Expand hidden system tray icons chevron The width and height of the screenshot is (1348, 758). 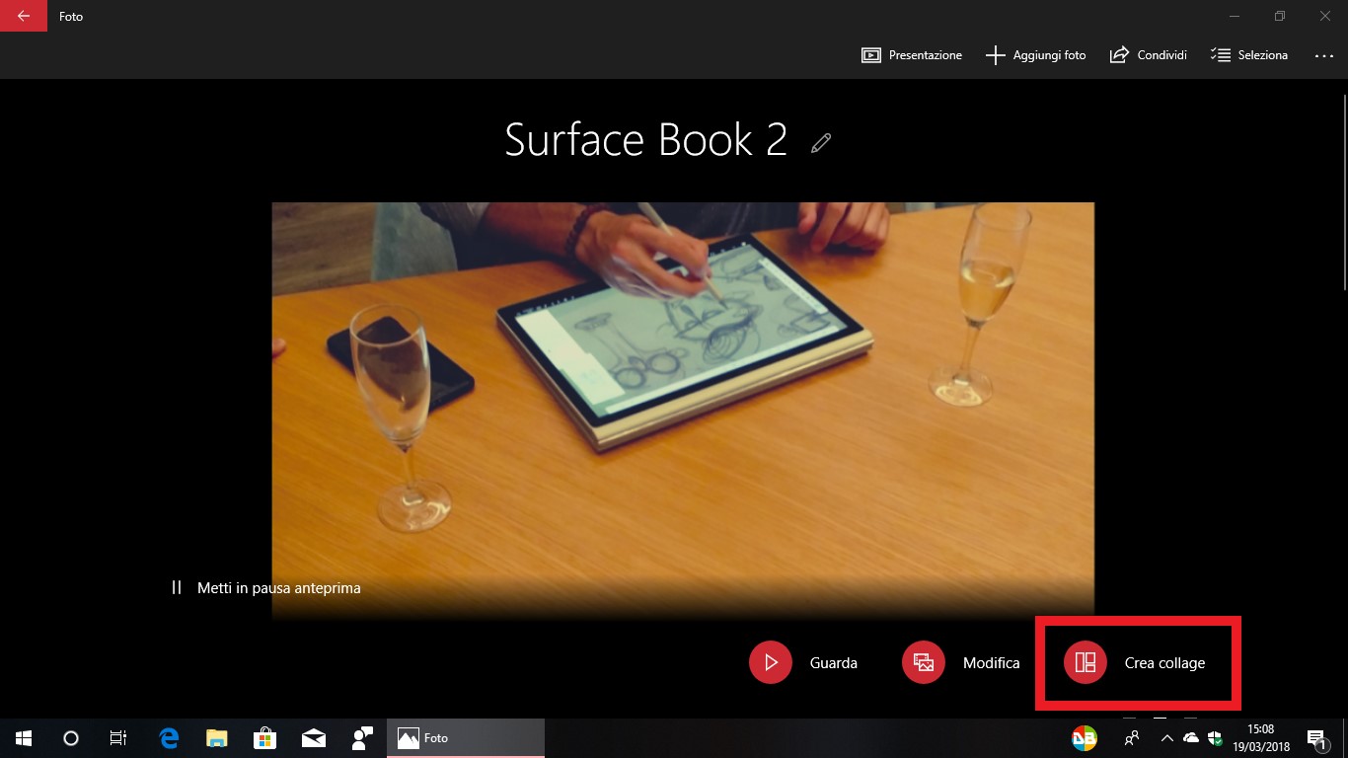(1167, 738)
